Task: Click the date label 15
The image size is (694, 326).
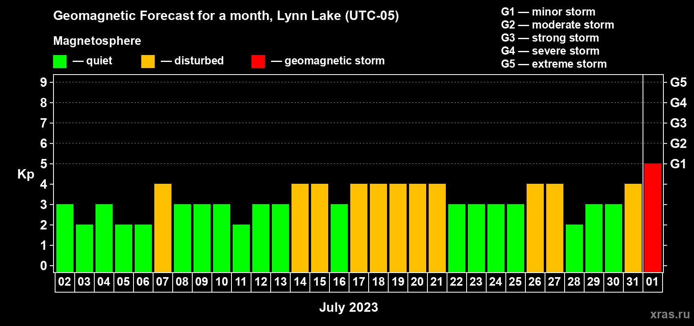Action: (x=320, y=282)
